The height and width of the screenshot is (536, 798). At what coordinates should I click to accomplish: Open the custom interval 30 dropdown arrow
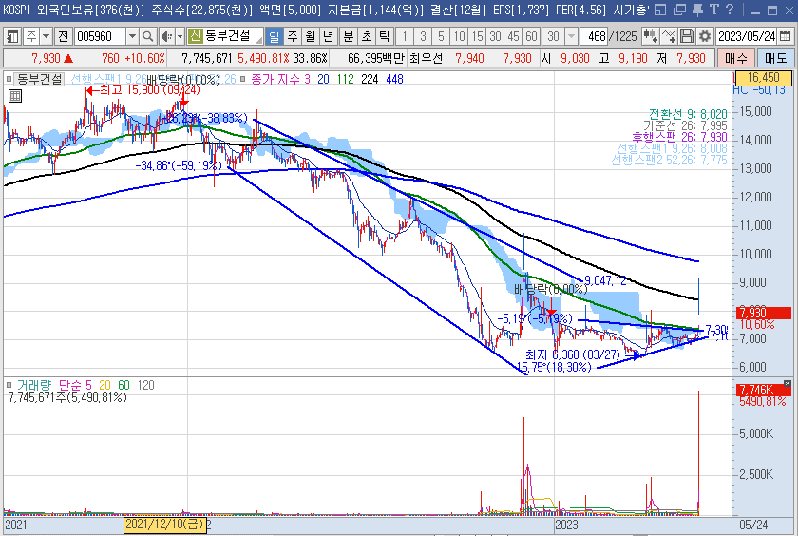point(571,36)
